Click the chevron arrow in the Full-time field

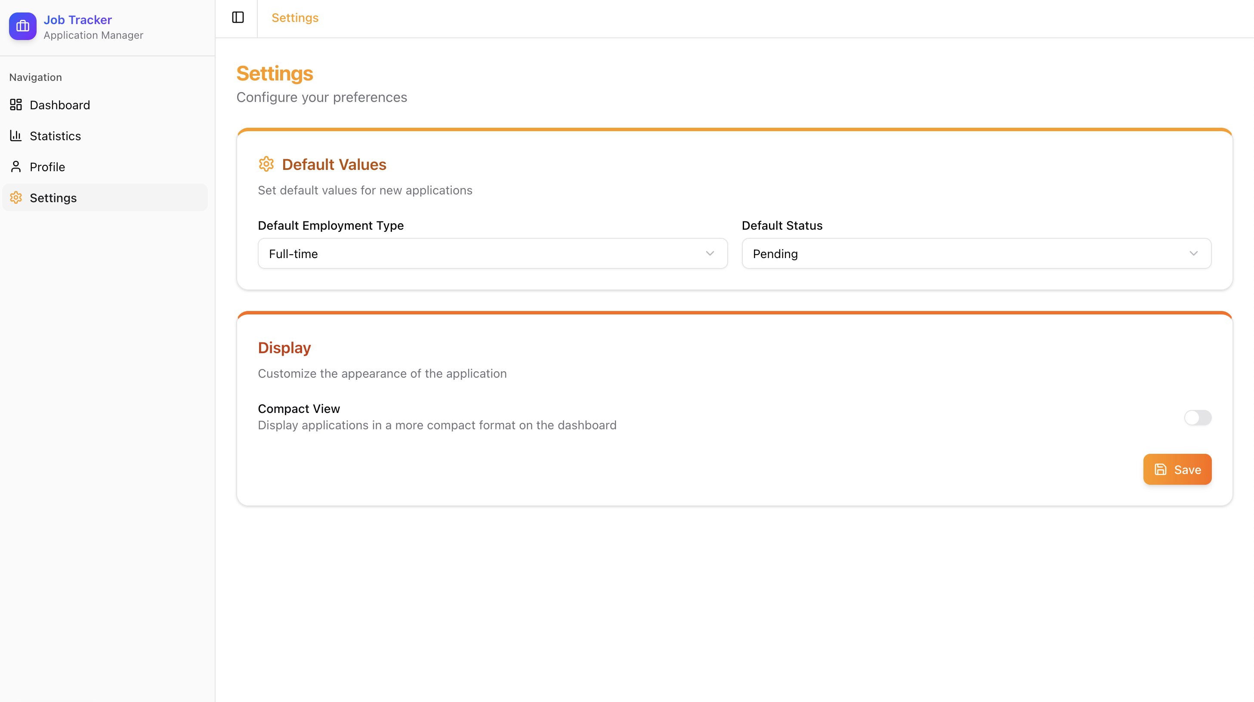(x=710, y=253)
